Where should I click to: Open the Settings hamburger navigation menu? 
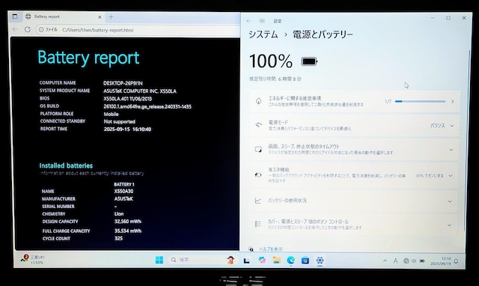point(262,21)
